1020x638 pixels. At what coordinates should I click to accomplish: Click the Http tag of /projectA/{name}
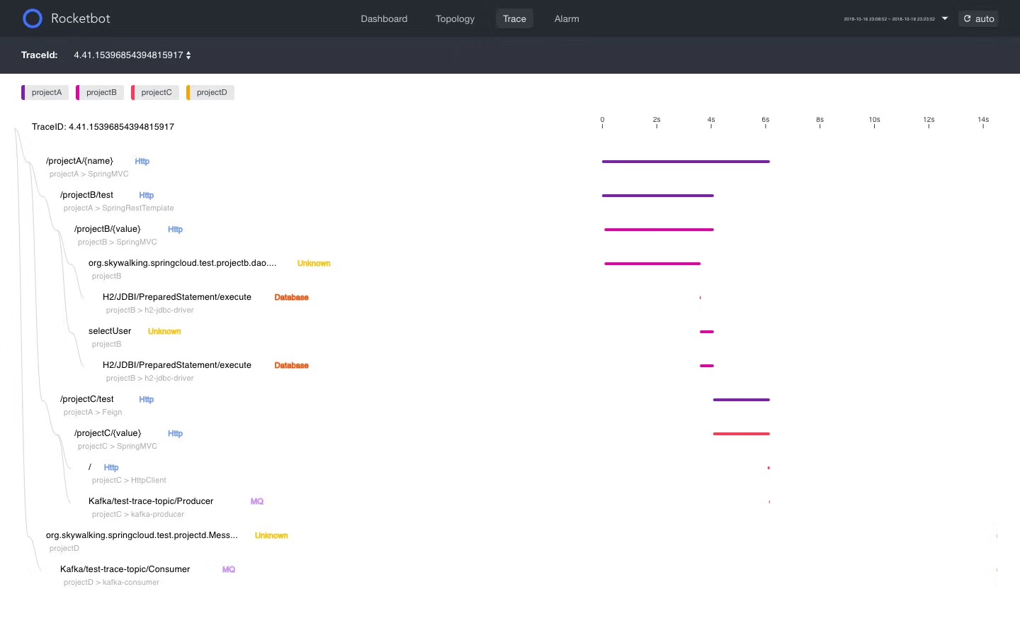tap(142, 162)
